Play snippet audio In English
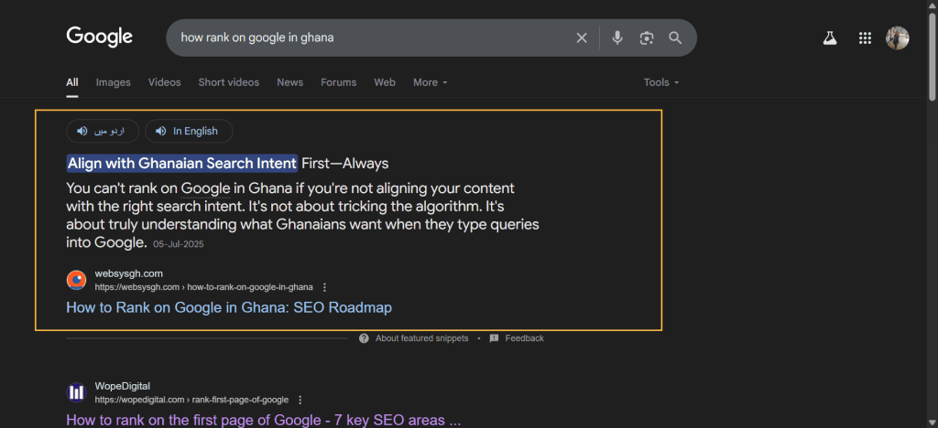The height and width of the screenshot is (428, 938). pyautogui.click(x=189, y=132)
